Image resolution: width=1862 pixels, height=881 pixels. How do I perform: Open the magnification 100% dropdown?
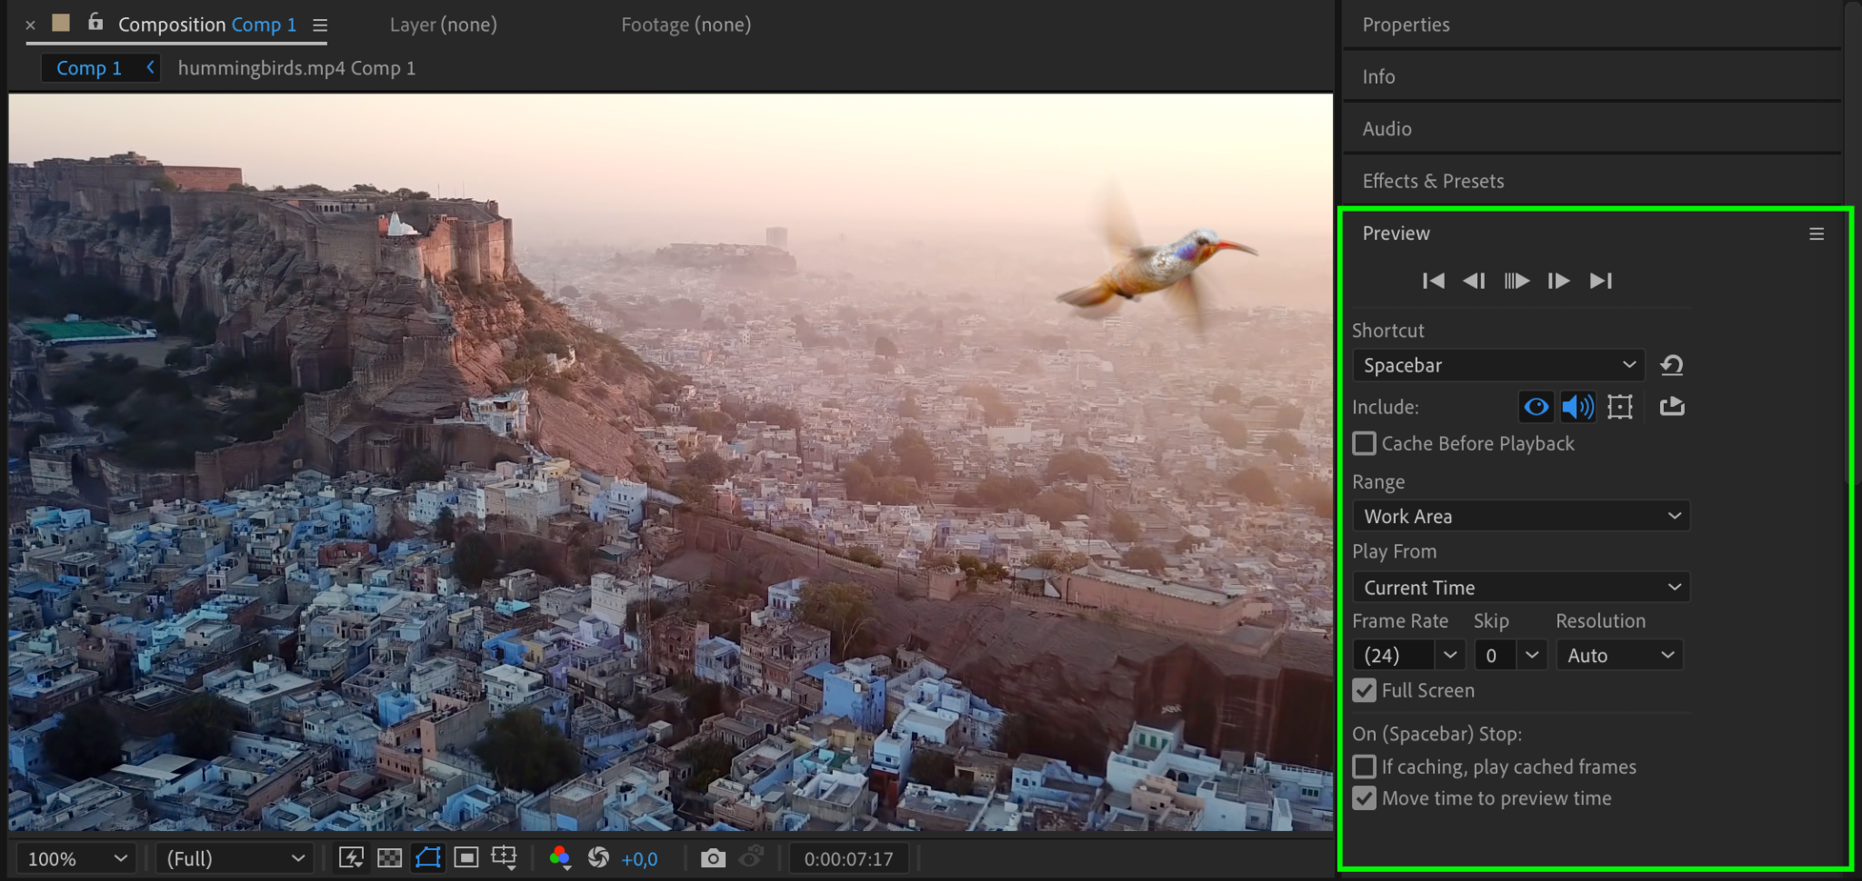(76, 859)
